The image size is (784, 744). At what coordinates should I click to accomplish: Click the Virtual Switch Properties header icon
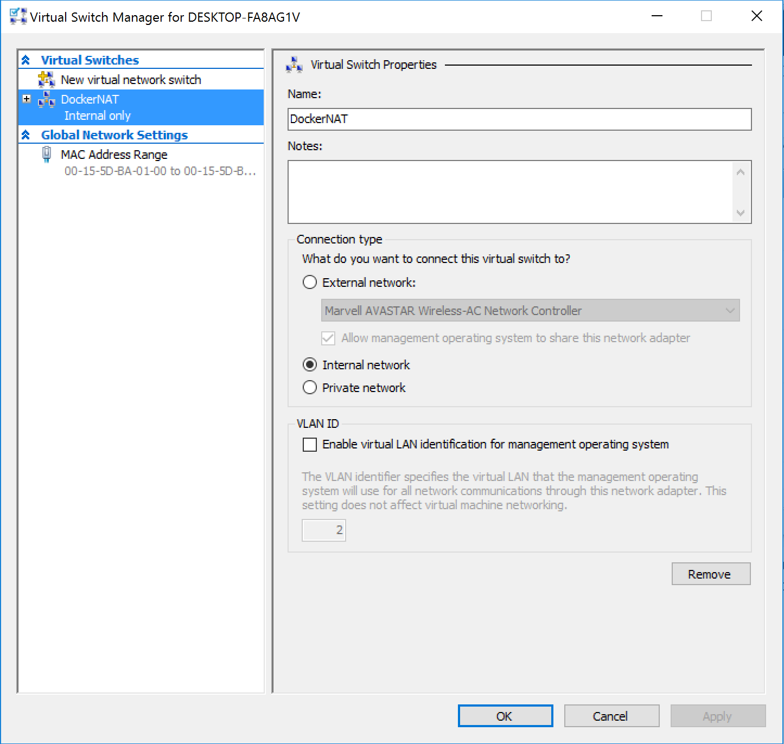(294, 65)
